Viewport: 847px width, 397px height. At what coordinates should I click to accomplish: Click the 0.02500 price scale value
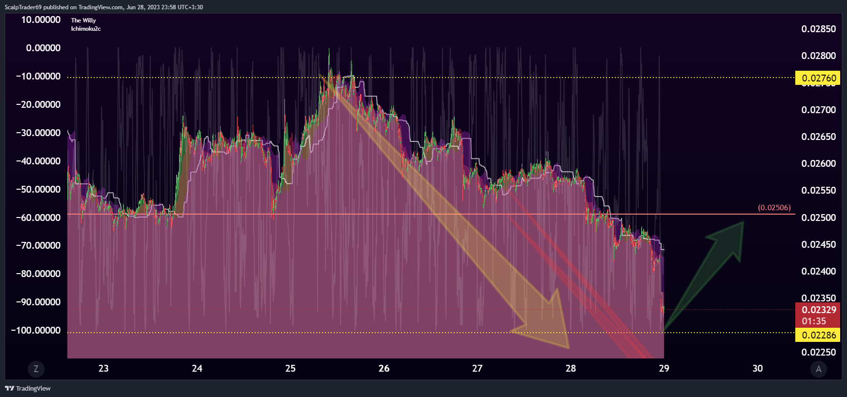(x=819, y=218)
